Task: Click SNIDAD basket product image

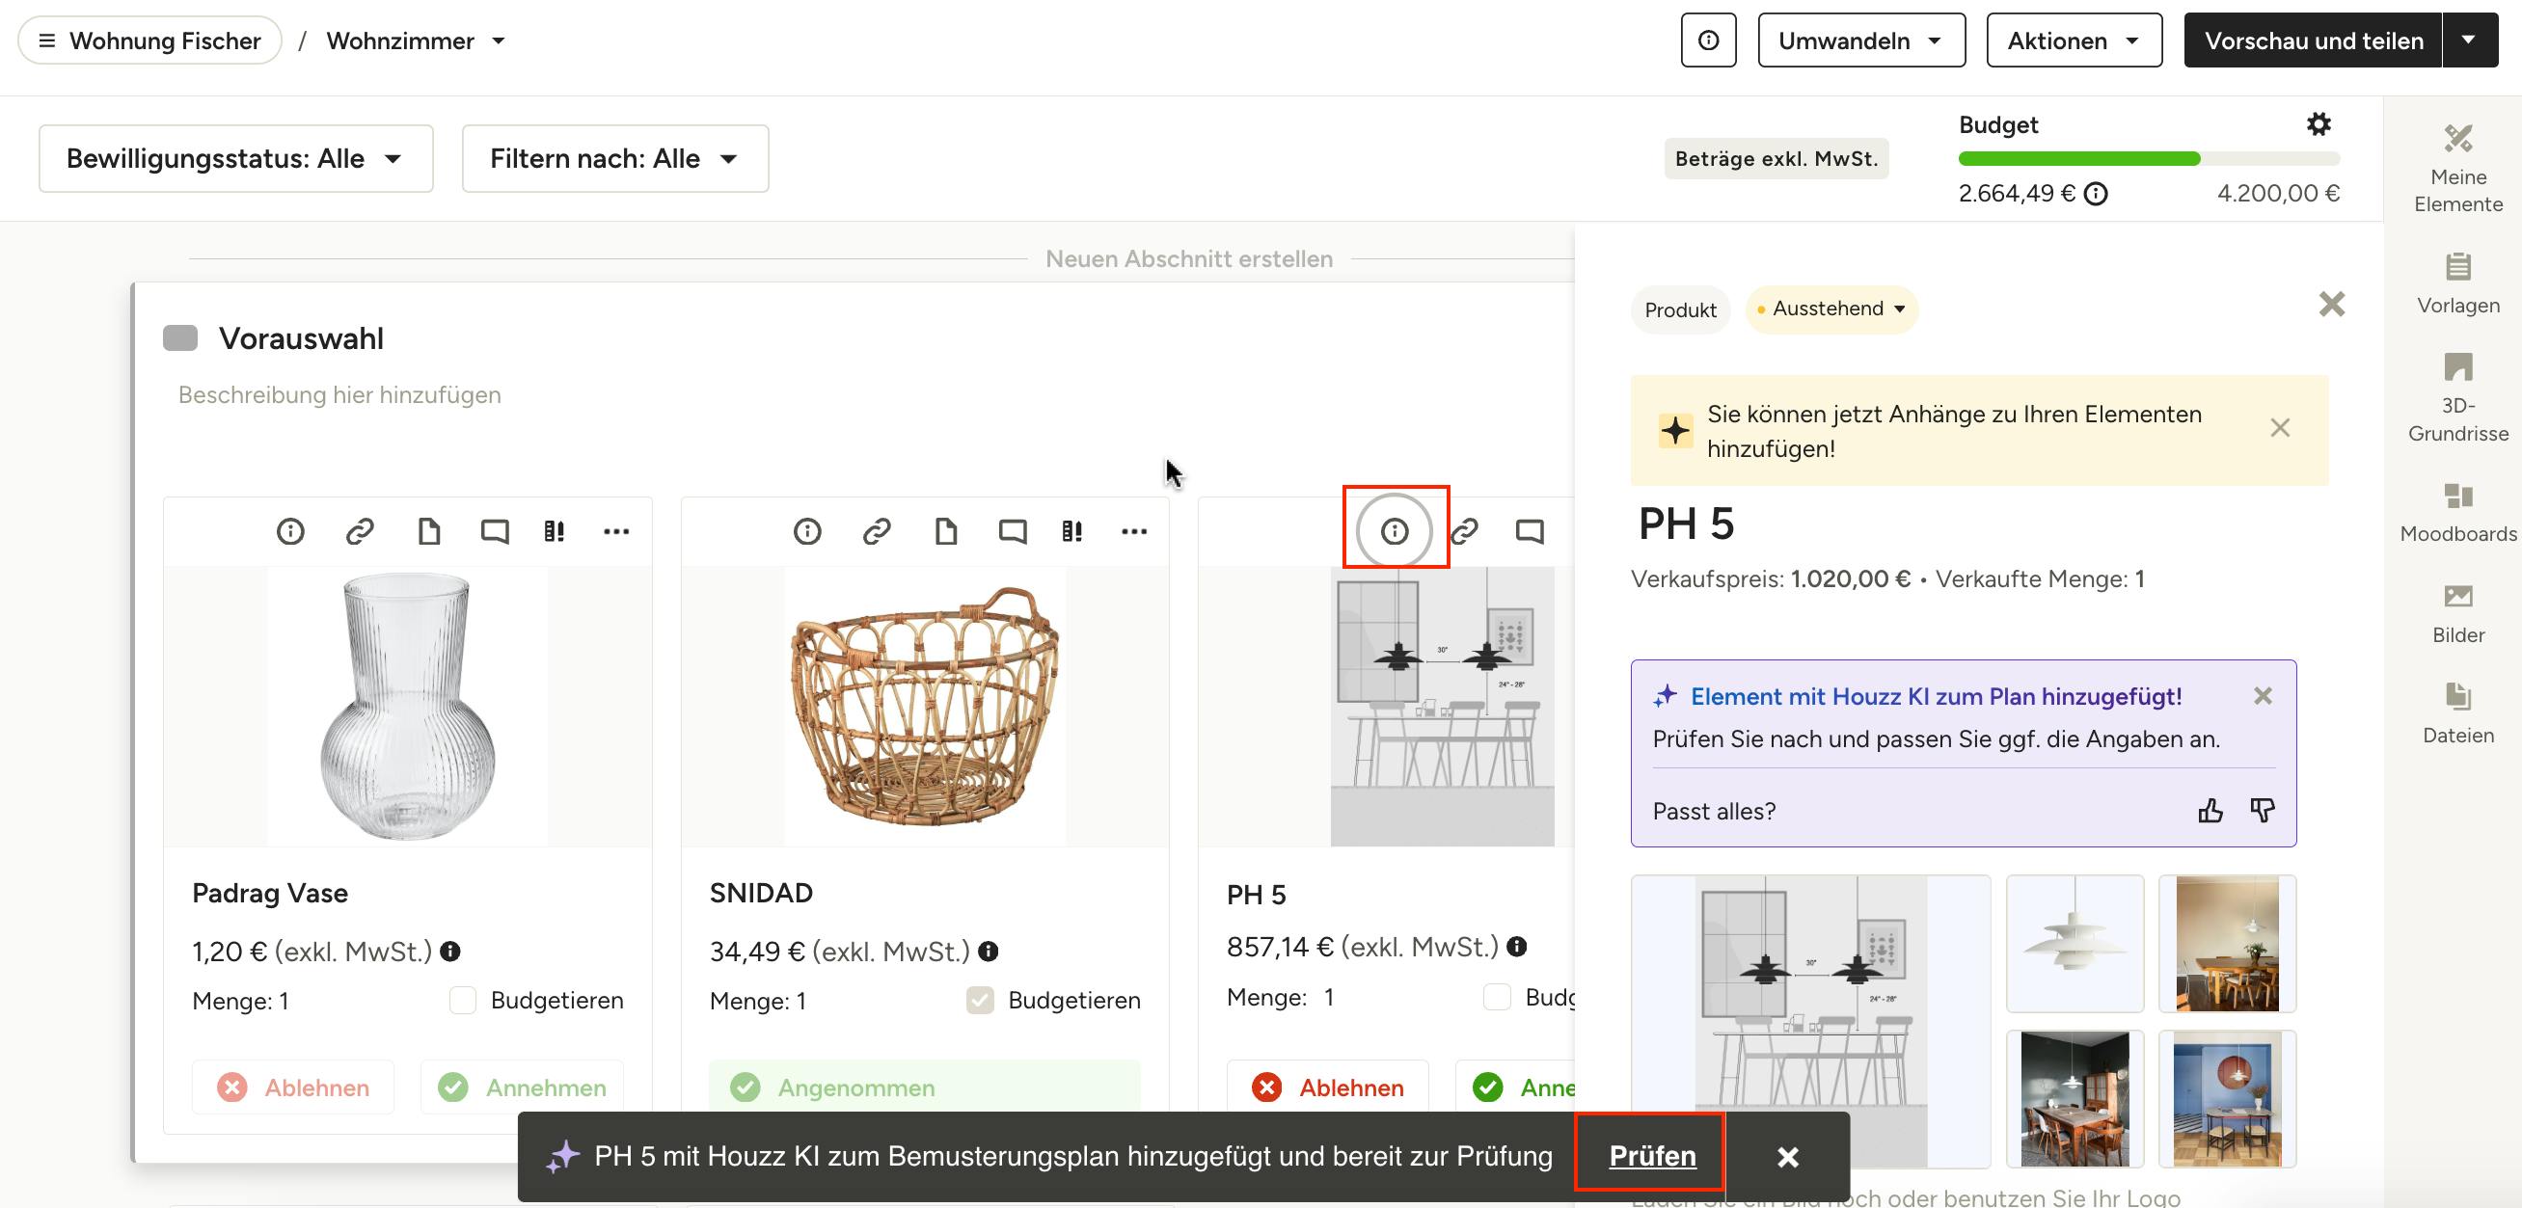Action: [x=925, y=706]
